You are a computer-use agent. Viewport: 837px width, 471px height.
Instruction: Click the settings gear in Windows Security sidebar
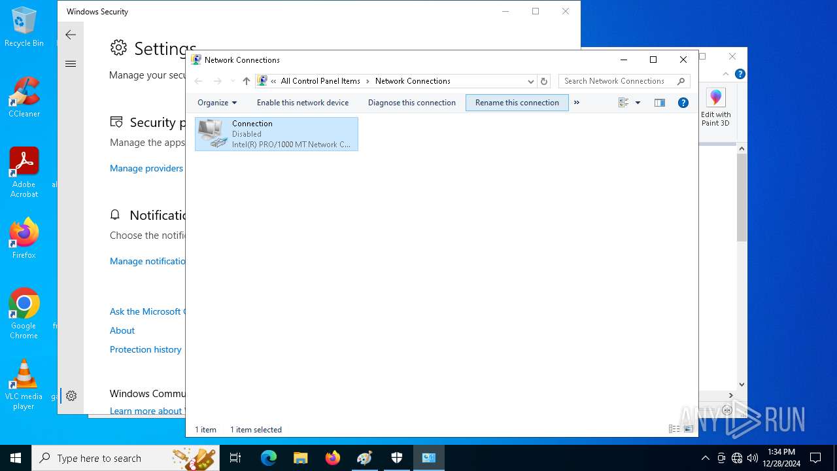[x=71, y=396]
